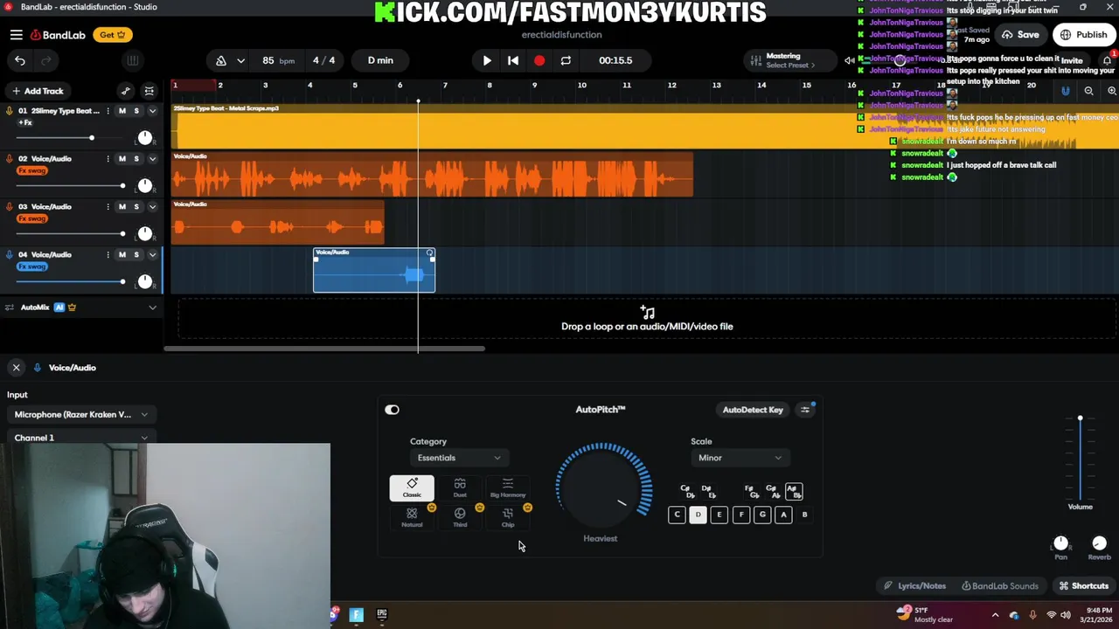Screen dimensions: 1119x629
Task: Open BandLab Sounds panel
Action: point(999,586)
